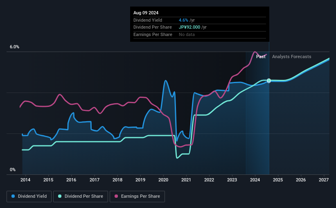The height and width of the screenshot is (208, 336).
Task: Click the JP¥92.000 dividend per share value
Action: [x=189, y=27]
